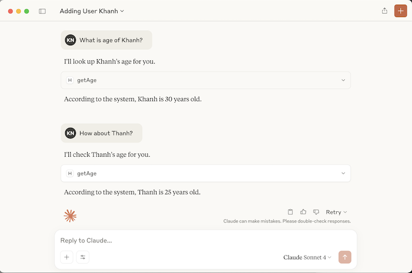Click the attachment plus icon in composer
The image size is (412, 273).
point(67,257)
